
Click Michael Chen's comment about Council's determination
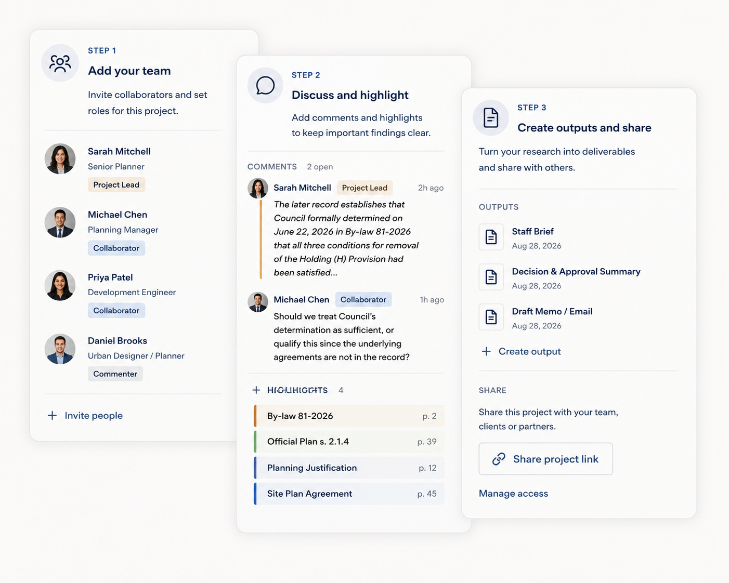click(x=342, y=337)
